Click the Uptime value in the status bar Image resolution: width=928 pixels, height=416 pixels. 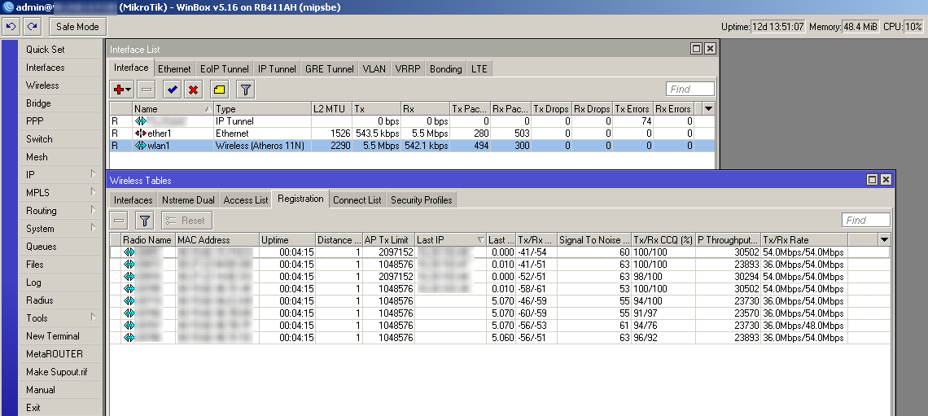point(778,27)
